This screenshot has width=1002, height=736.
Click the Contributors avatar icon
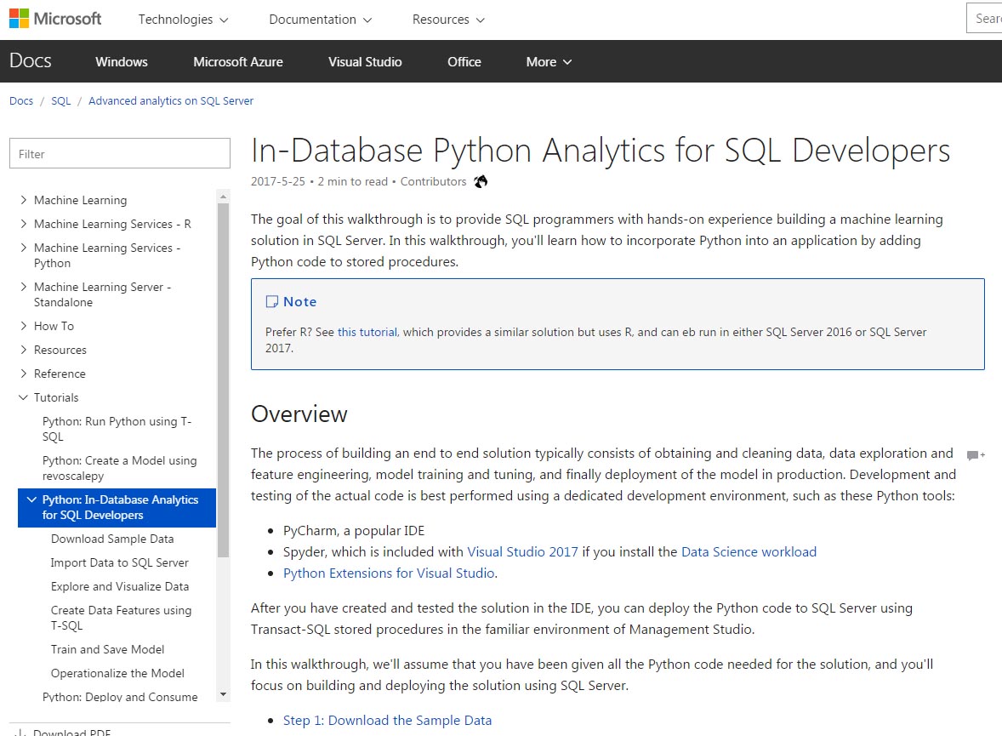[480, 180]
